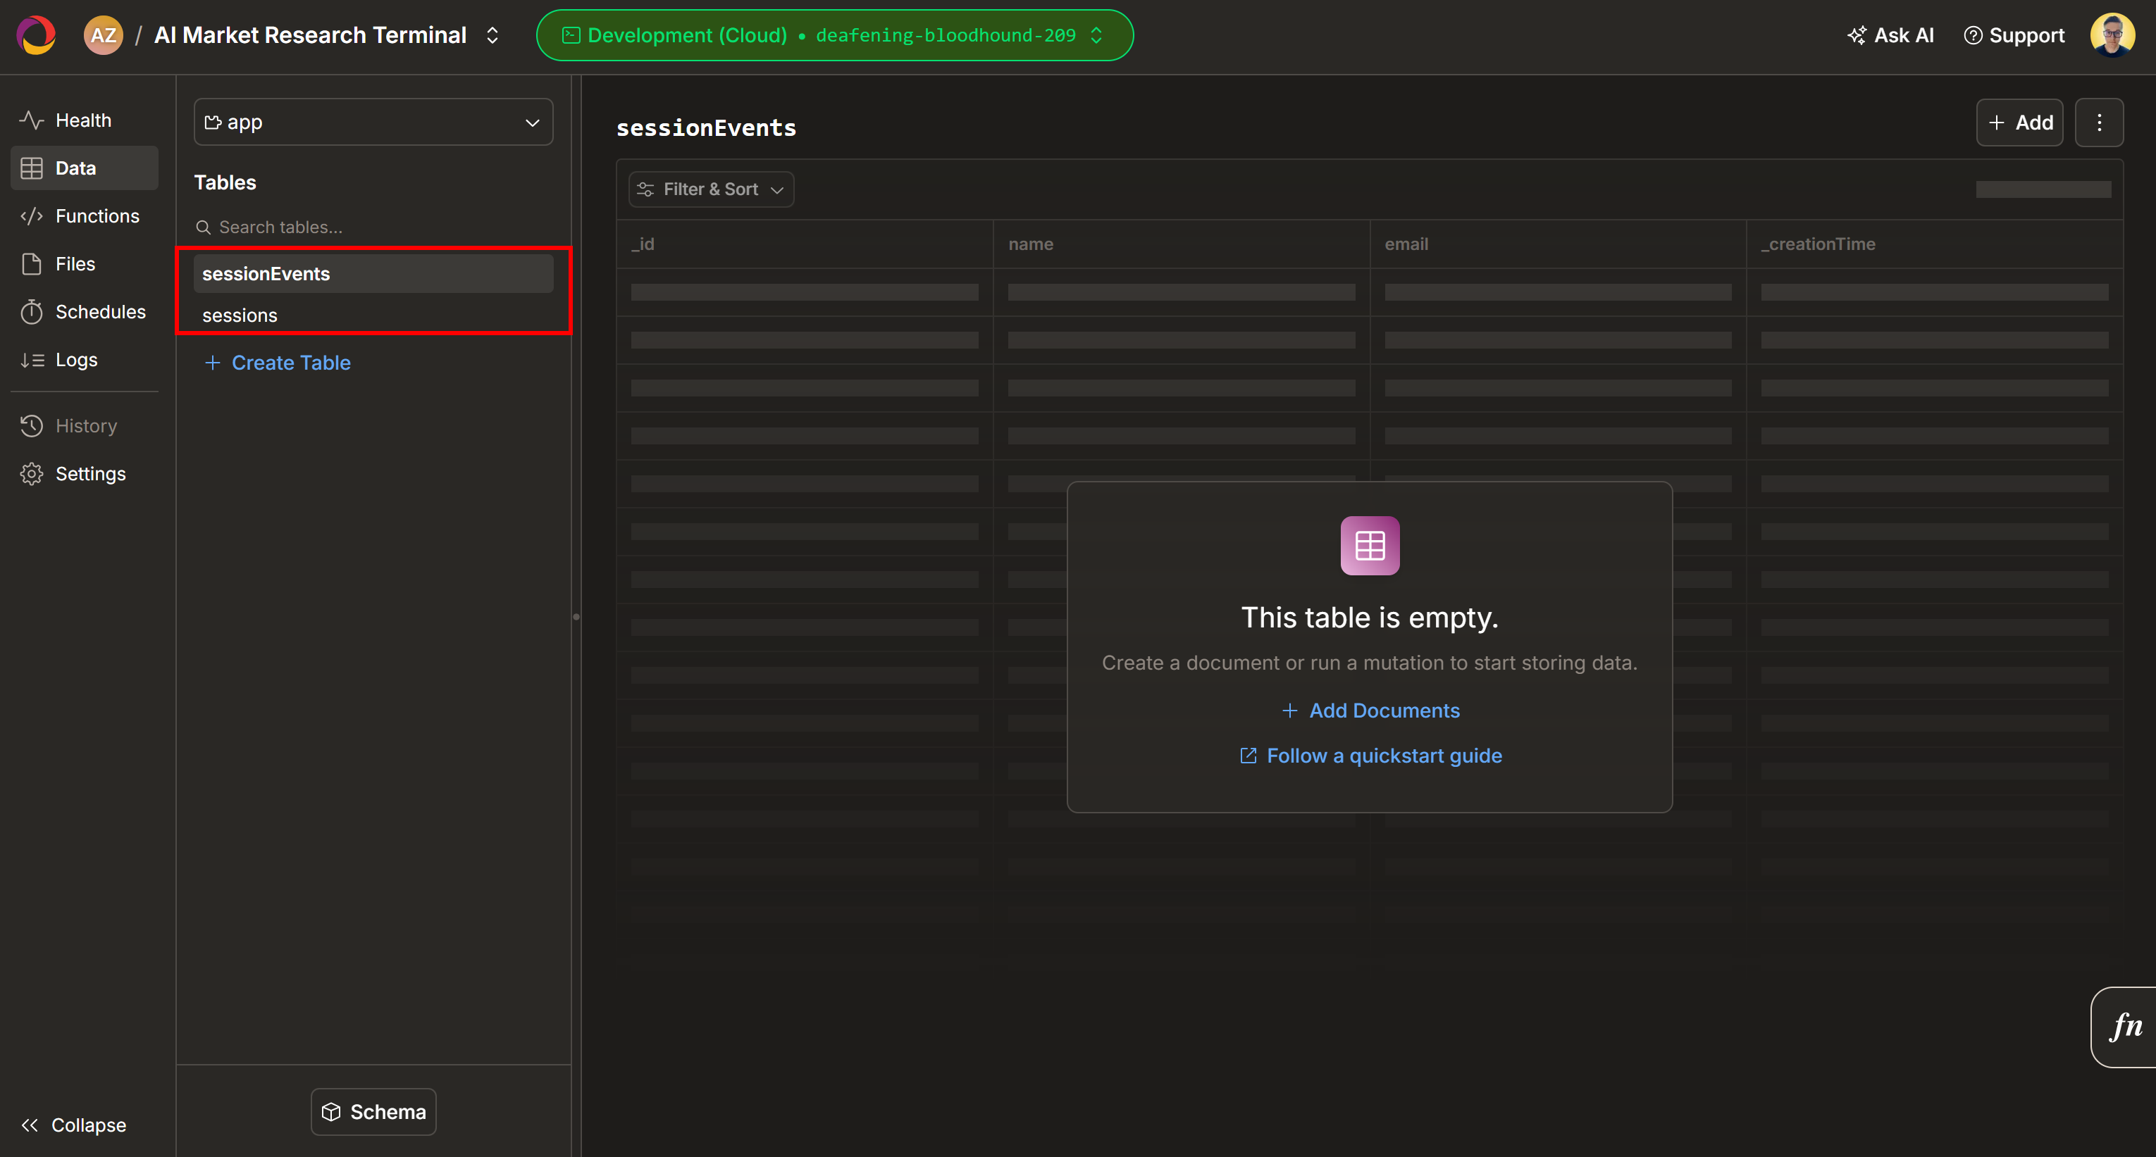Click the Search tables field
2156x1157 pixels.
tap(373, 227)
